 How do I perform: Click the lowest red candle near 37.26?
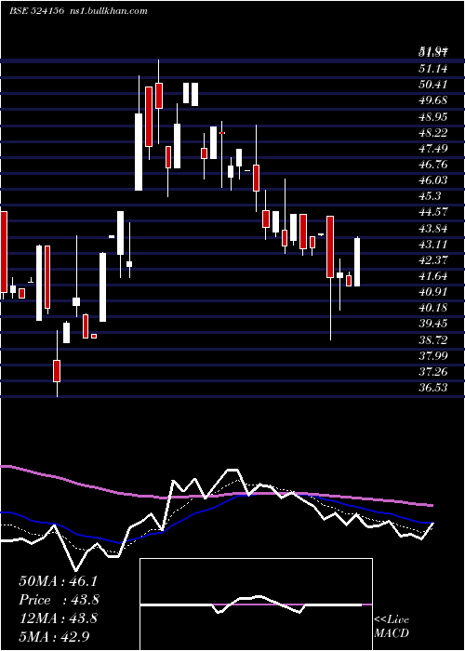coord(57,371)
